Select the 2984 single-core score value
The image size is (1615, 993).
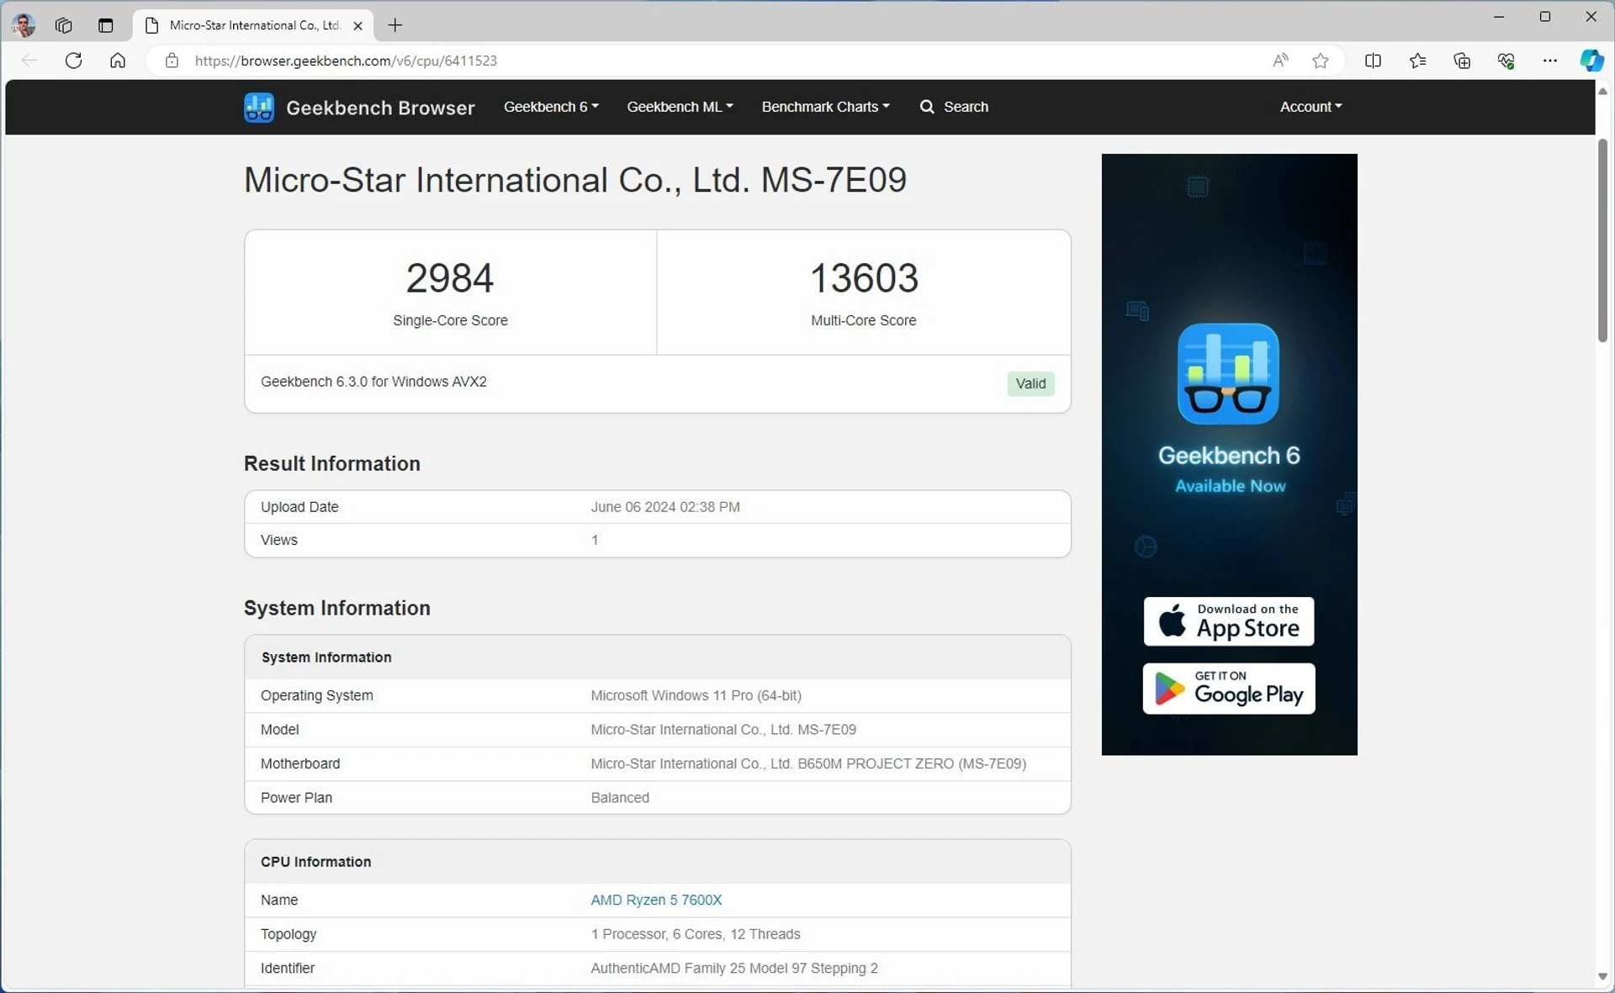[x=450, y=278]
